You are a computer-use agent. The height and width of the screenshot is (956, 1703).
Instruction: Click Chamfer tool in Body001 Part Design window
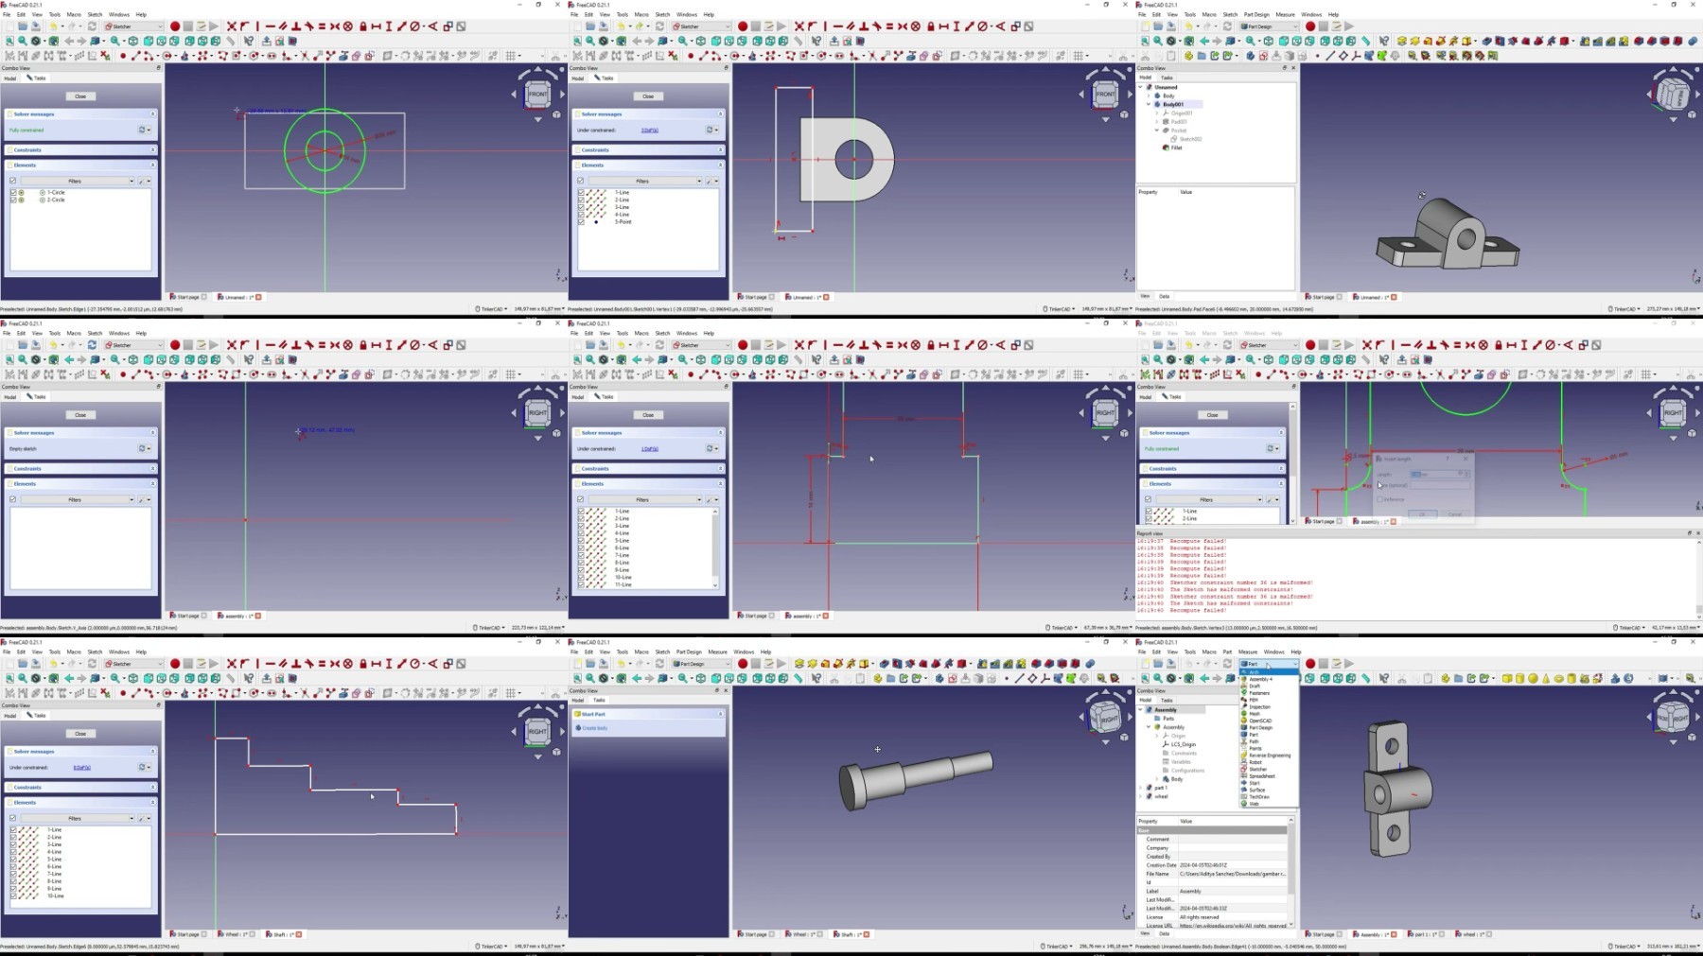[x=1651, y=41]
